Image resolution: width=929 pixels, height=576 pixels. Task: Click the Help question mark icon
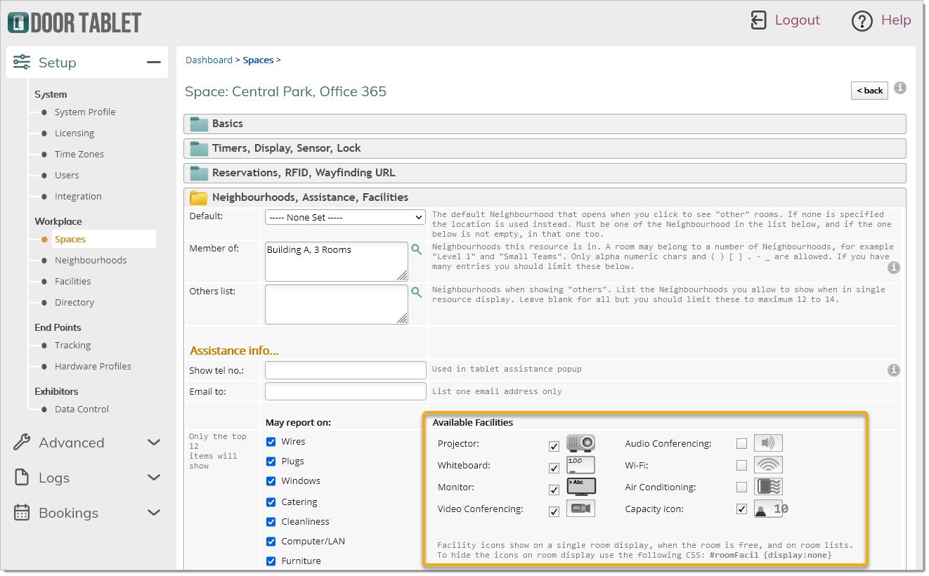[862, 21]
